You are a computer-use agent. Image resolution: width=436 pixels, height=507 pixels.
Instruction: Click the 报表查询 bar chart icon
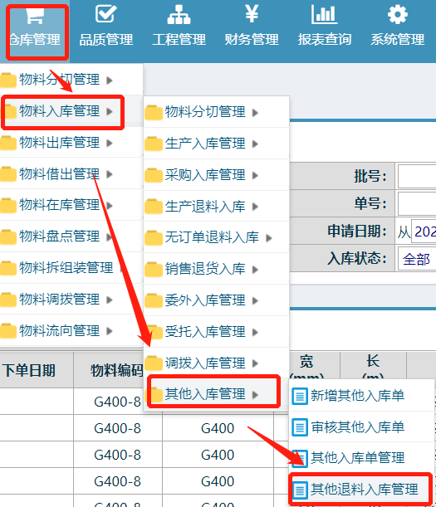tap(325, 15)
